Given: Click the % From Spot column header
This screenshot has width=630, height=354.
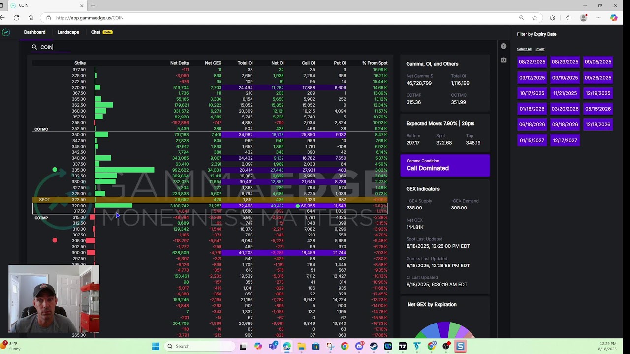Looking at the screenshot, I should [375, 63].
